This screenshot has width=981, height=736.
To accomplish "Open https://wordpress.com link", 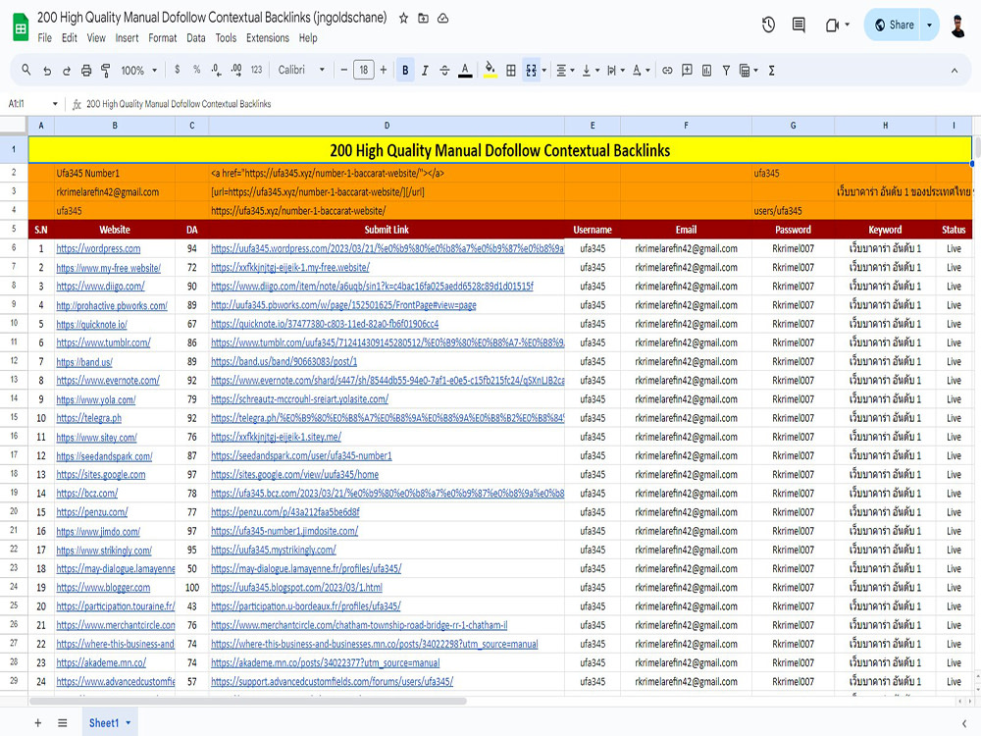I will tap(98, 248).
